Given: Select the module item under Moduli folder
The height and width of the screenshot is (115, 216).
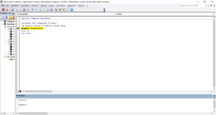Looking at the screenshot, I should [12, 60].
